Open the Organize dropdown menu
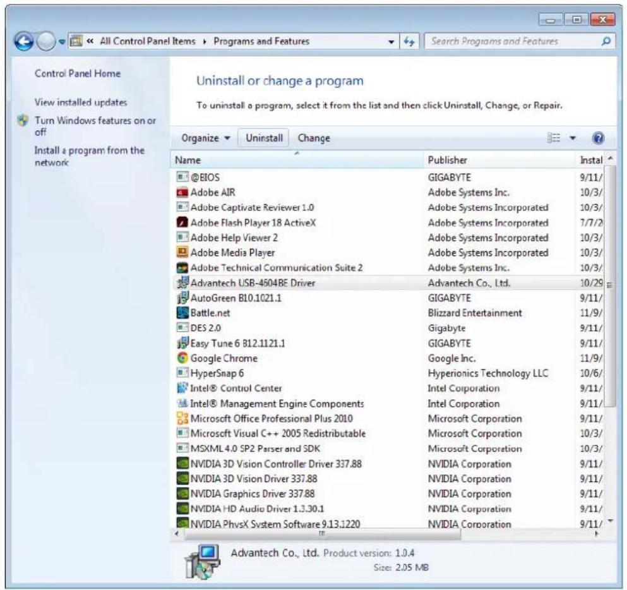This screenshot has height=590, width=627. [206, 138]
